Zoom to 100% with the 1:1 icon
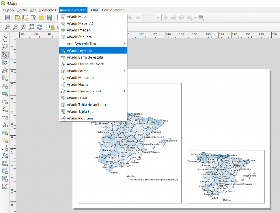Image resolution: width=280 pixels, height=213 pixels. 24,27
